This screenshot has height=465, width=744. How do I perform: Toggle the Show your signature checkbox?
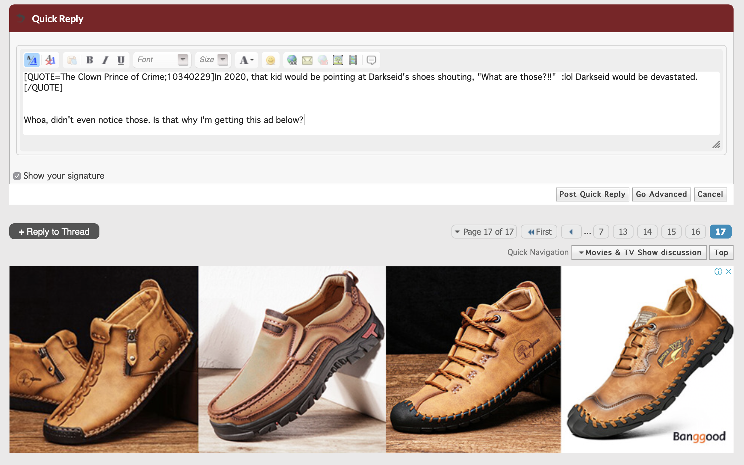tap(17, 176)
